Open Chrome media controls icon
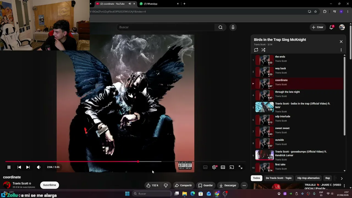 [x=334, y=12]
